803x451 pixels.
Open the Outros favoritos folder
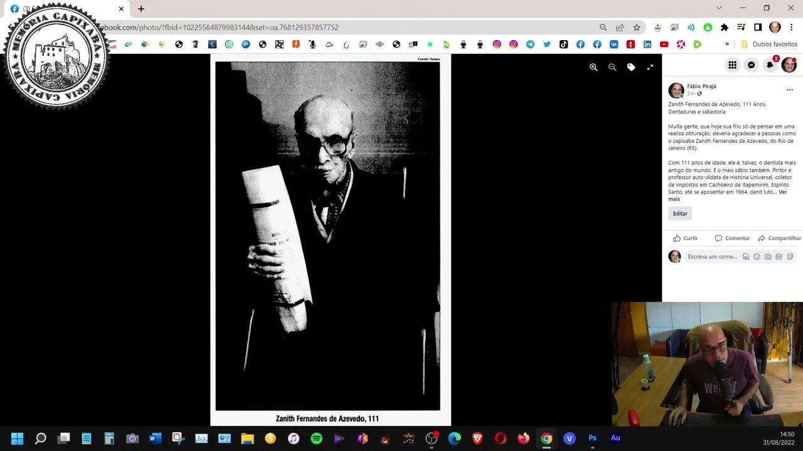[x=769, y=44]
